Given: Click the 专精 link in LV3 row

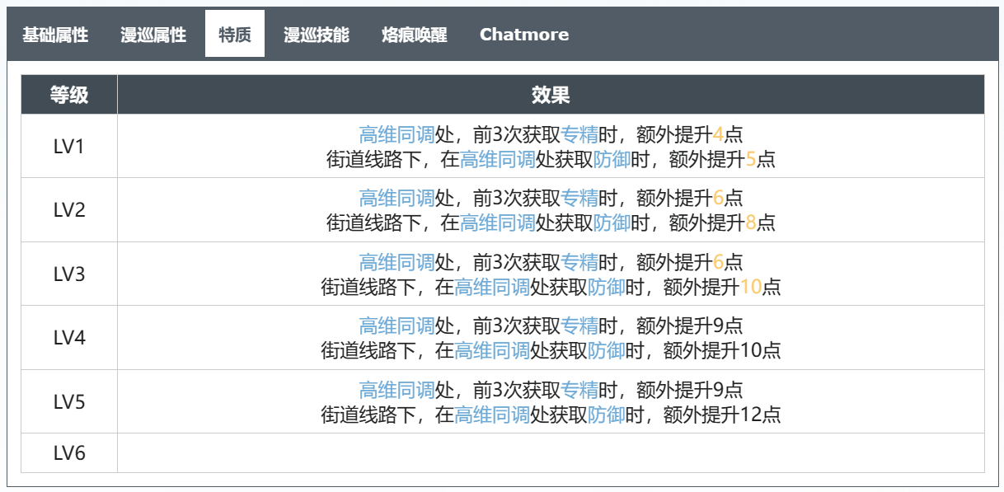Looking at the screenshot, I should click(x=579, y=263).
